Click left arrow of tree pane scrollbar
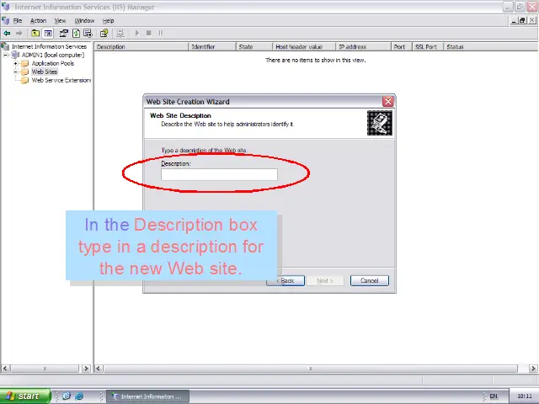The image size is (539, 404). tap(5, 369)
